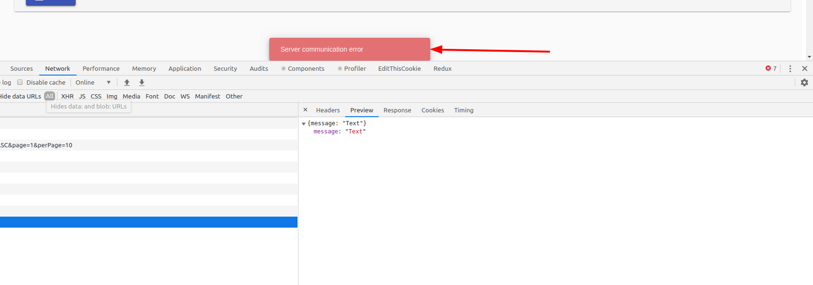Open the React Profiler tab

pos(352,68)
